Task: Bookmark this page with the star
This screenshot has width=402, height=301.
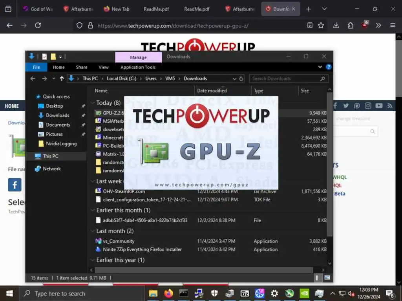Action: coord(321,25)
